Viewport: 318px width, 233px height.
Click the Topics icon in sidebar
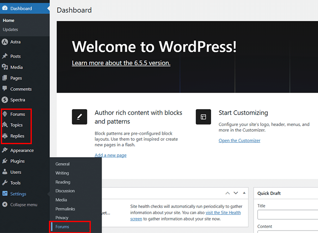pyautogui.click(x=5, y=125)
